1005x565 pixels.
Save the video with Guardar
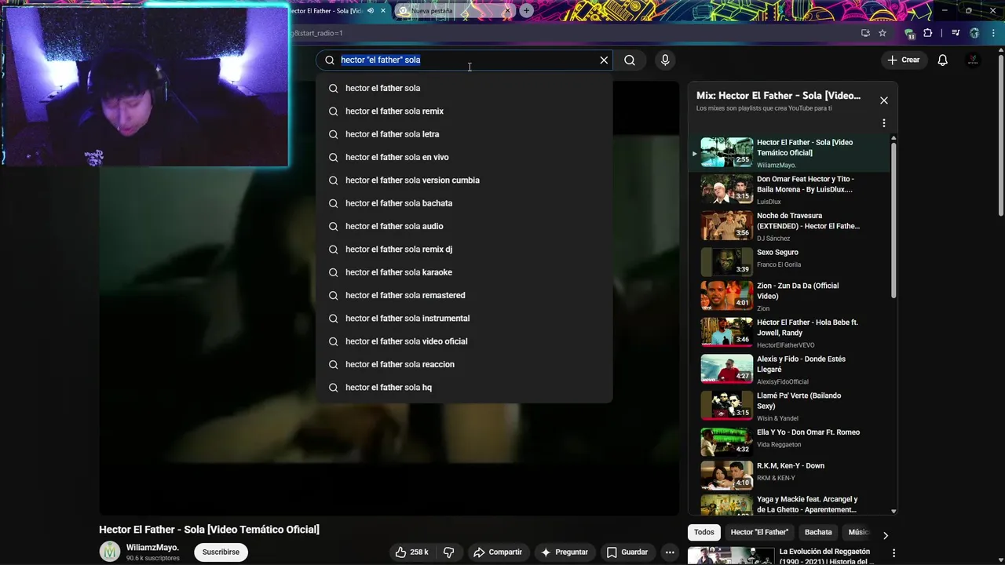coord(627,552)
